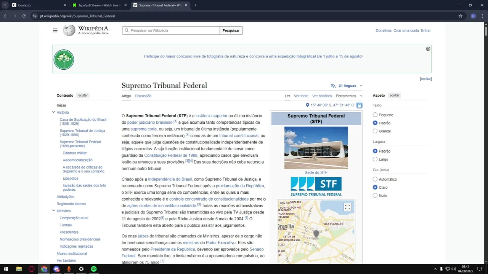Click the Pesquisar search button

(231, 30)
